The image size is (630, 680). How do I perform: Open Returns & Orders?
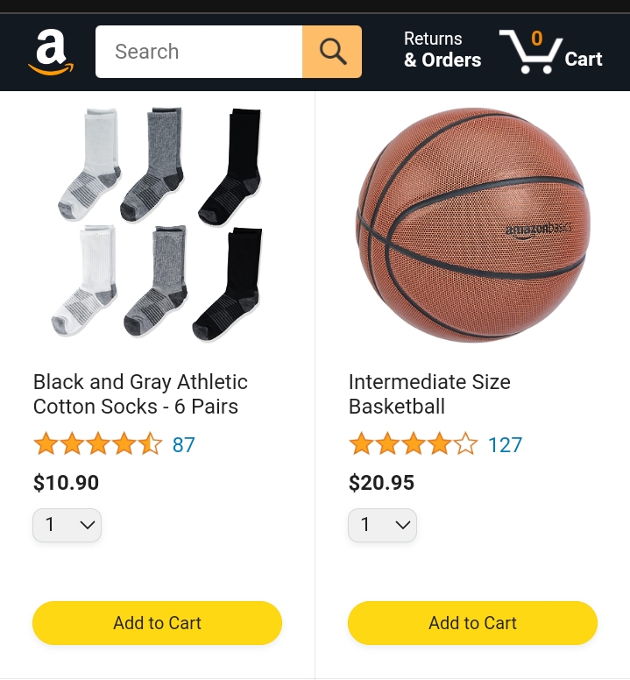(442, 49)
